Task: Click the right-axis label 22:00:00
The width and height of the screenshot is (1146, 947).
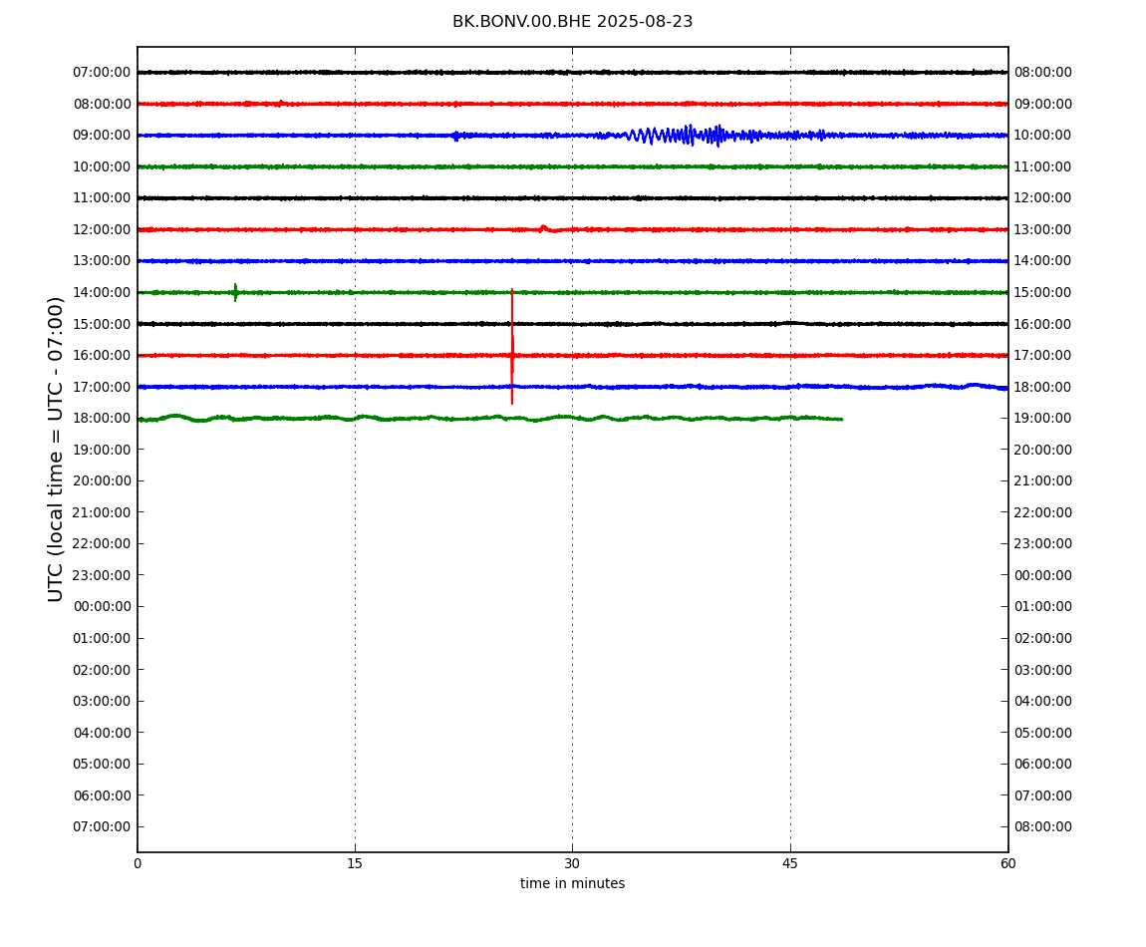Action: (1043, 512)
